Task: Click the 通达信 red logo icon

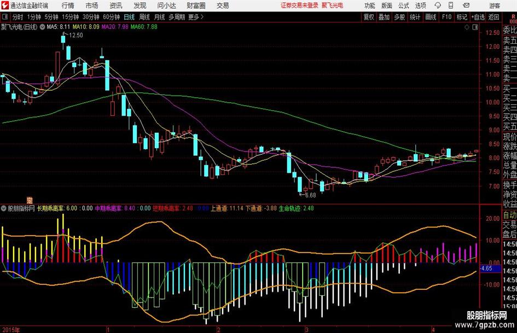Action: point(5,5)
